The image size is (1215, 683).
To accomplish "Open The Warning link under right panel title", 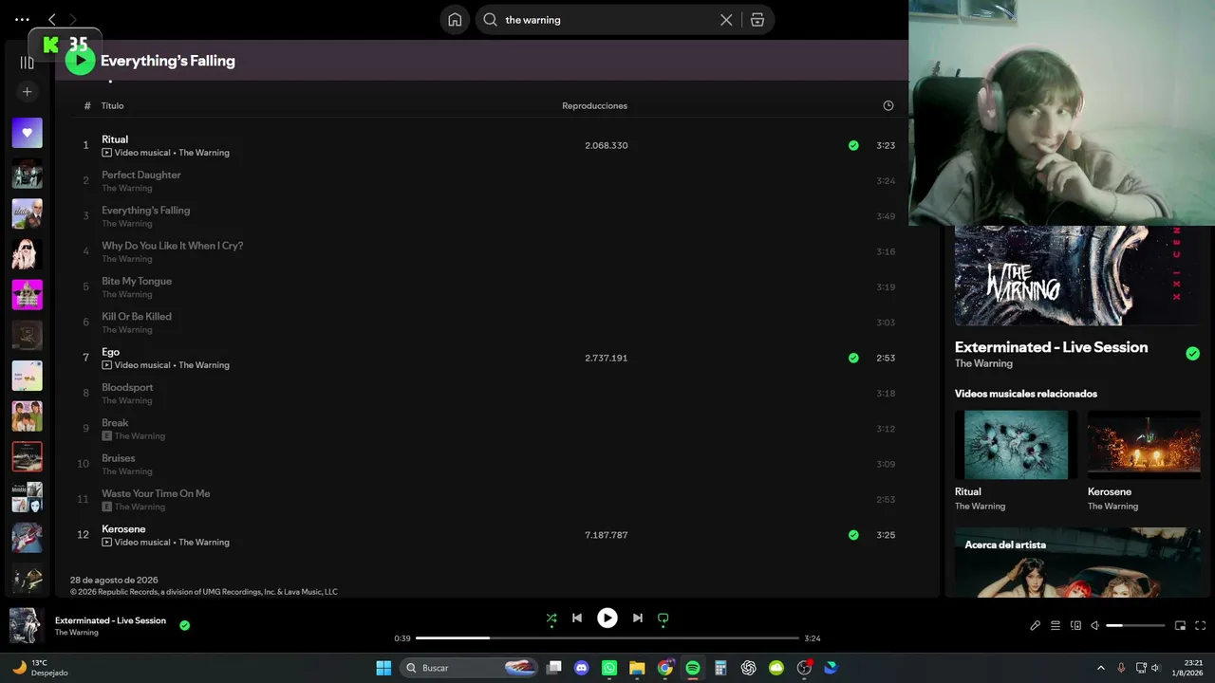I will point(983,363).
